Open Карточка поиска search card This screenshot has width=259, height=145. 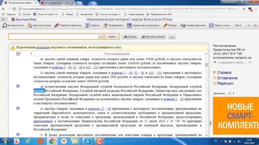pos(39,25)
